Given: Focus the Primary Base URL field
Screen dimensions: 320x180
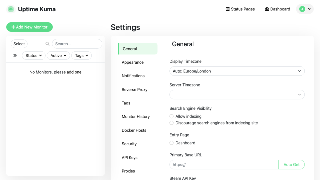Looking at the screenshot, I should [224, 164].
